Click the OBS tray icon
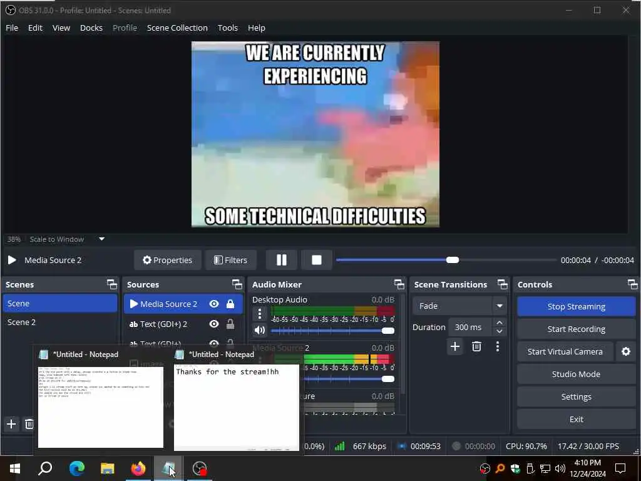The width and height of the screenshot is (641, 481). (485, 468)
